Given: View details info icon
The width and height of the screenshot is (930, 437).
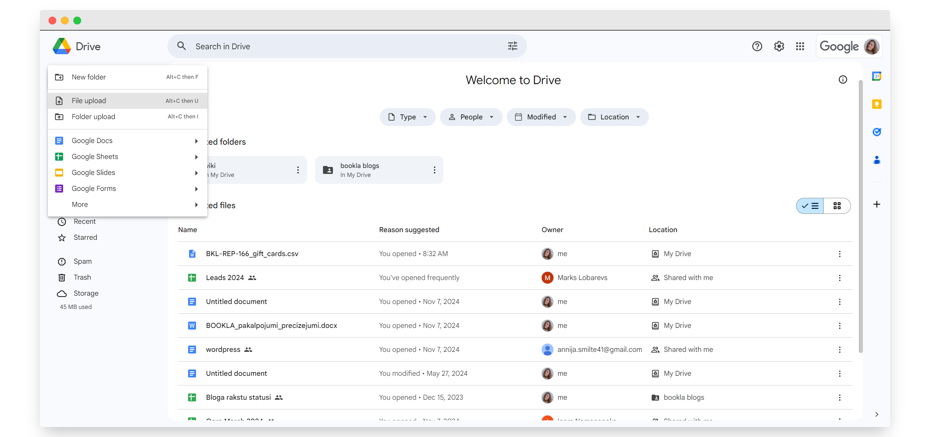Looking at the screenshot, I should pyautogui.click(x=842, y=79).
